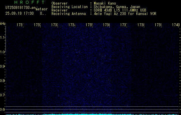The image size is (181, 115).
Task: Click 4ele Yagi Az 230 for Kansai VOR
Action: point(125,14)
